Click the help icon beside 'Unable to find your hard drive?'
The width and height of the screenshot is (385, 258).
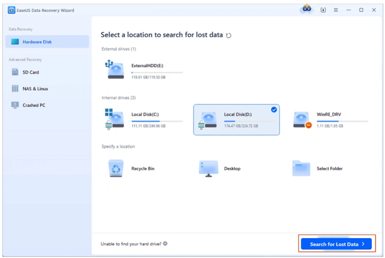(165, 244)
